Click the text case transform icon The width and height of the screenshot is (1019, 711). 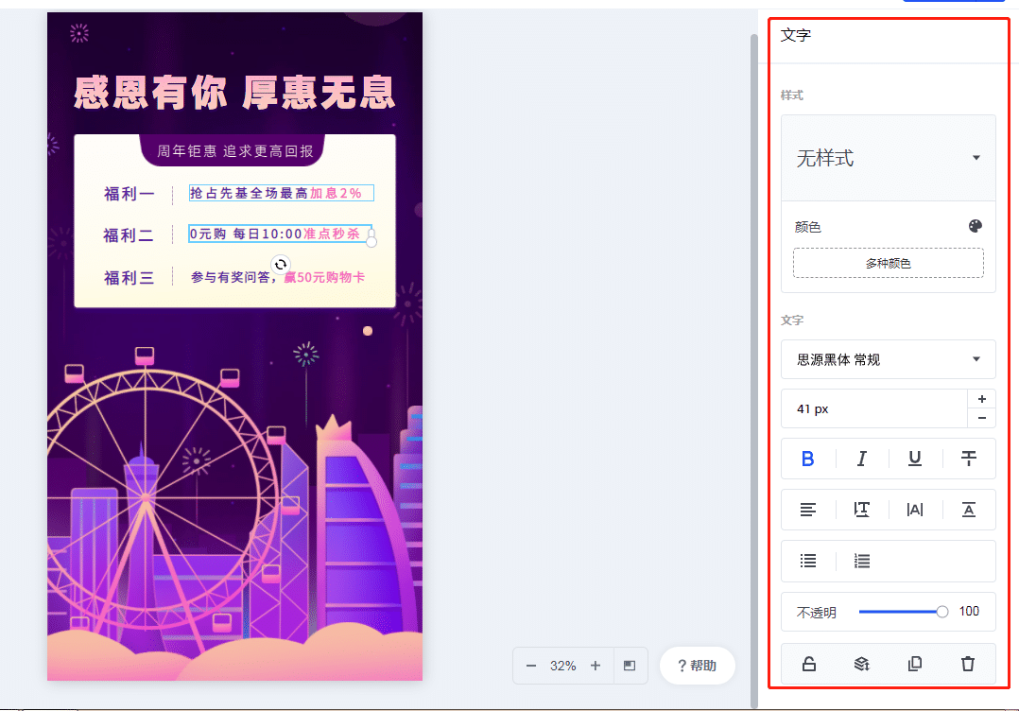click(x=968, y=510)
